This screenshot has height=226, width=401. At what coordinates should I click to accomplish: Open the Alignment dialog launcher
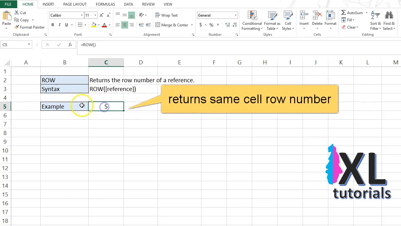(193, 35)
